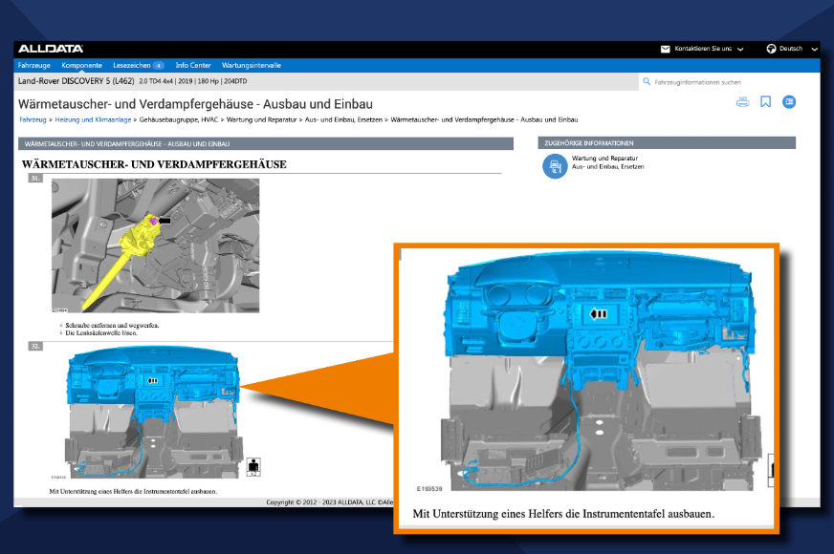The width and height of the screenshot is (834, 554).
Task: Open the step 32 instrument panel image
Action: coord(154,412)
